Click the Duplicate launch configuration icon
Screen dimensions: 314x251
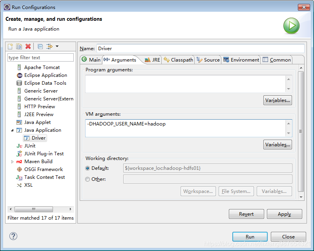click(x=19, y=46)
